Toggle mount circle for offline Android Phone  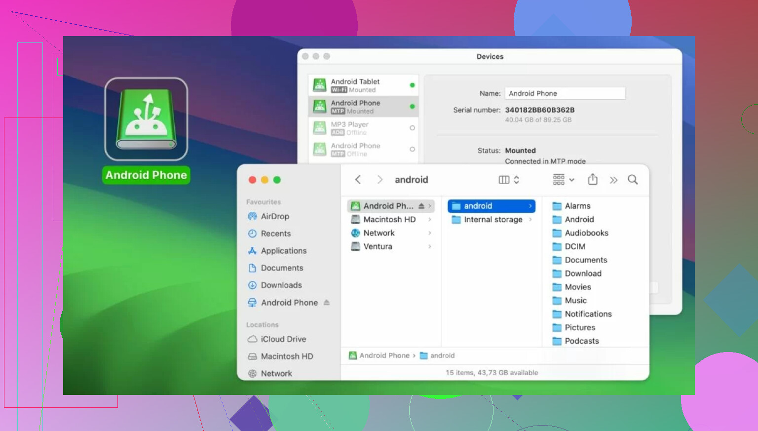pyautogui.click(x=412, y=149)
